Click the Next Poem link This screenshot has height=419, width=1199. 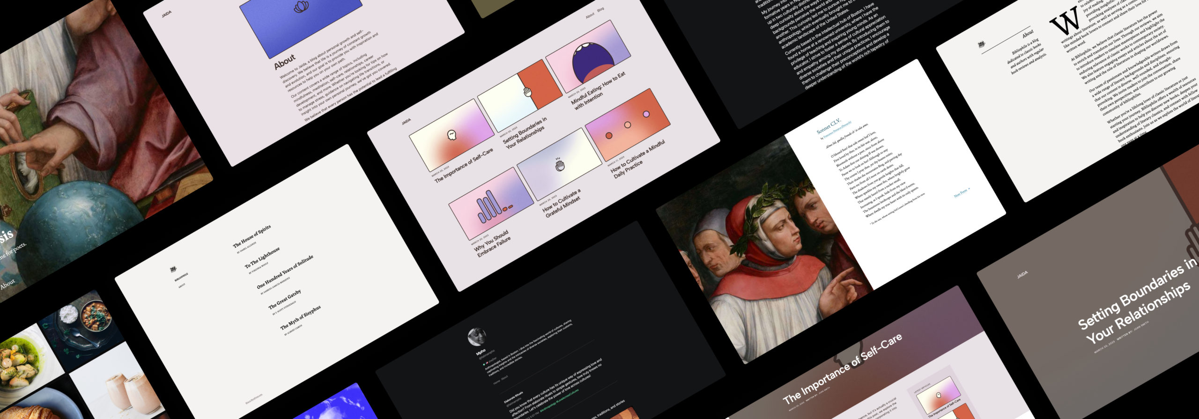coord(962,192)
